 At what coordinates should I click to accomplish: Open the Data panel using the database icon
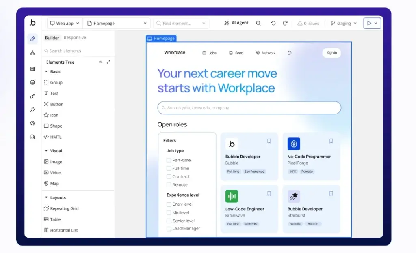32,82
